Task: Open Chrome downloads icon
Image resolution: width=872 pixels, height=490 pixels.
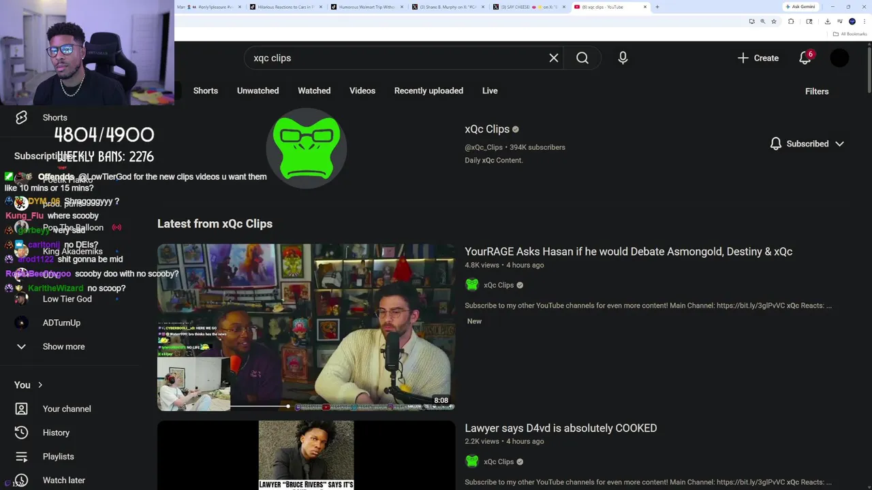Action: (x=827, y=21)
